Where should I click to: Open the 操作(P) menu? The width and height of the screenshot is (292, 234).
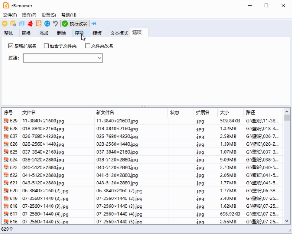click(x=29, y=15)
